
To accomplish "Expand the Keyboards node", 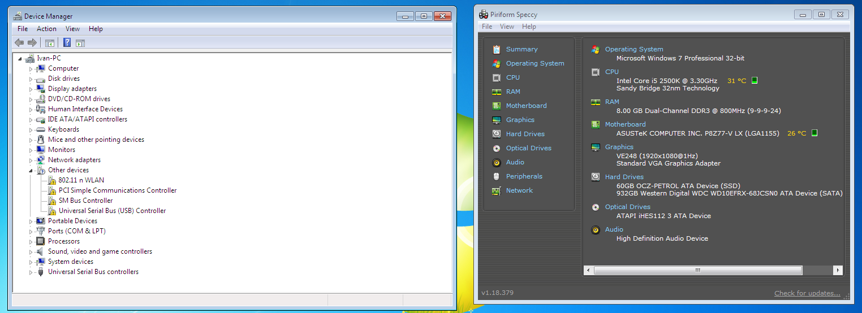I will pos(31,129).
